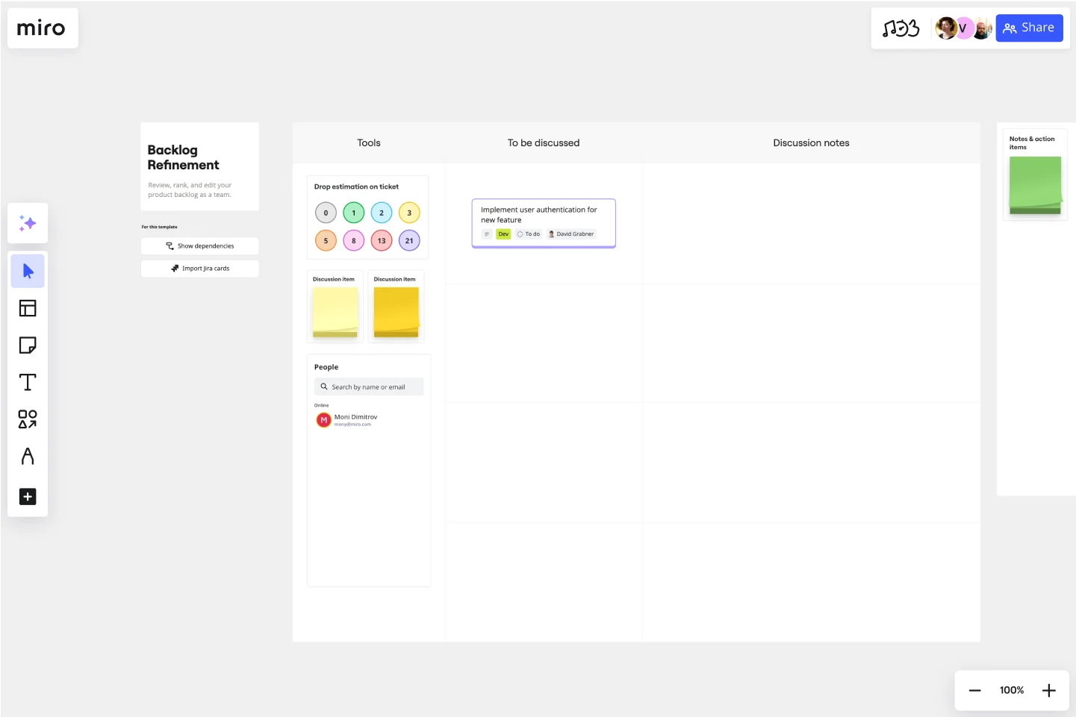The height and width of the screenshot is (717, 1076).
Task: Select estimation point 5 circle
Action: [326, 240]
